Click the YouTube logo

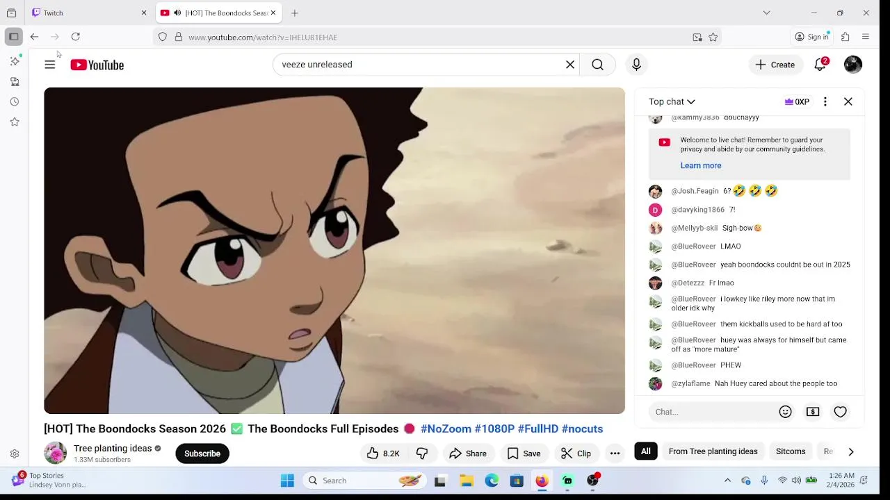click(97, 65)
